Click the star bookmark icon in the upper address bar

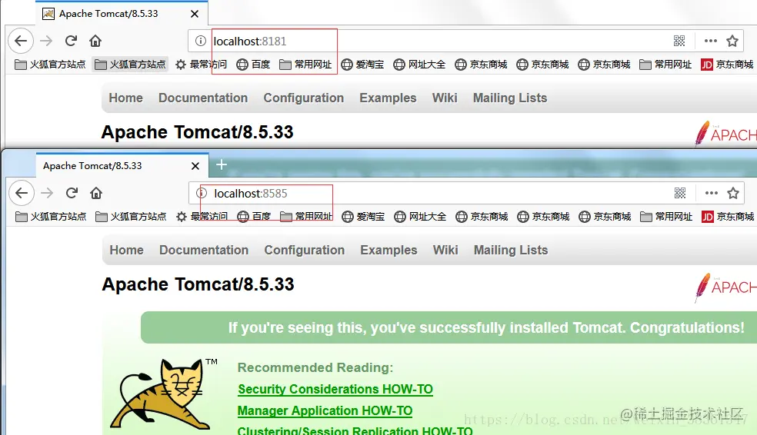click(732, 41)
